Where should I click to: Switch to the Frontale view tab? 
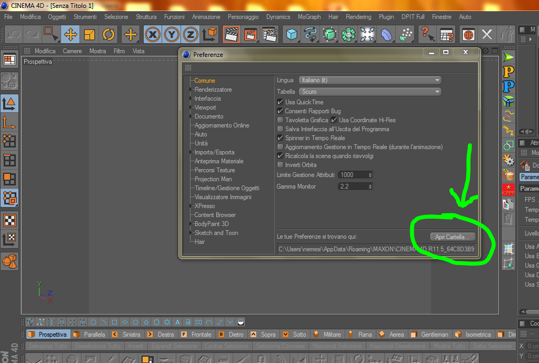click(197, 334)
